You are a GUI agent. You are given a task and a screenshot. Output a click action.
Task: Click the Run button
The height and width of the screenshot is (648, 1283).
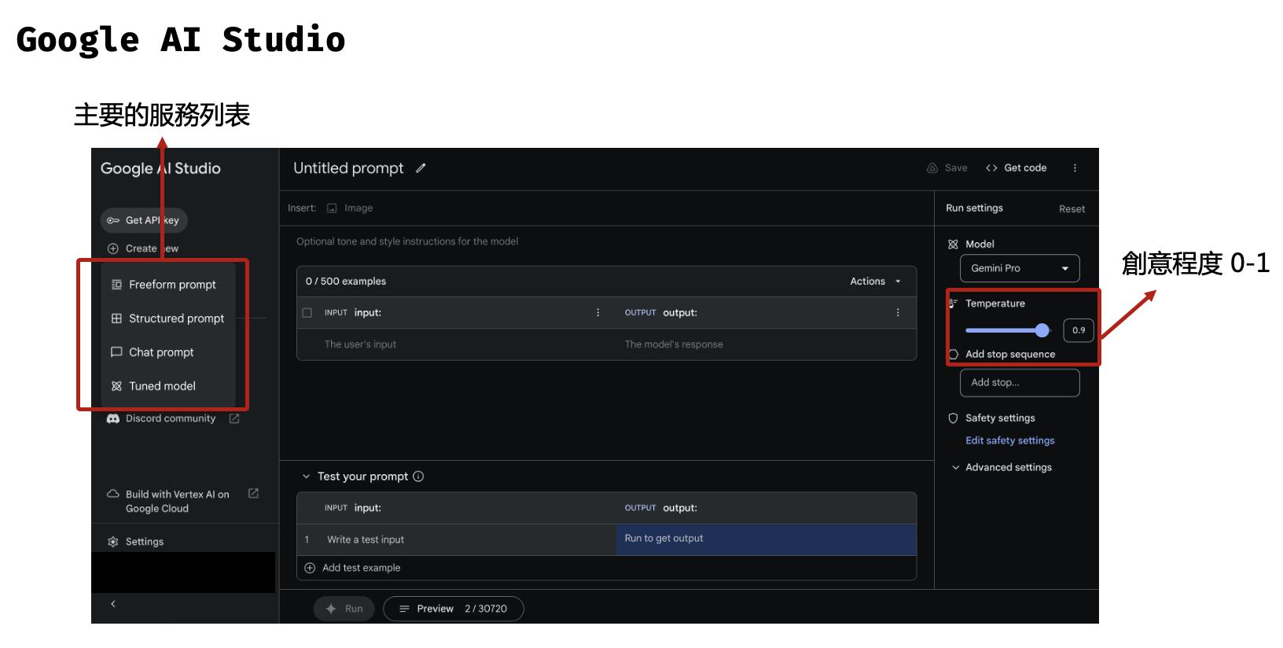(344, 609)
